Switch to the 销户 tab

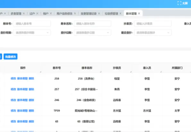point(46,13)
